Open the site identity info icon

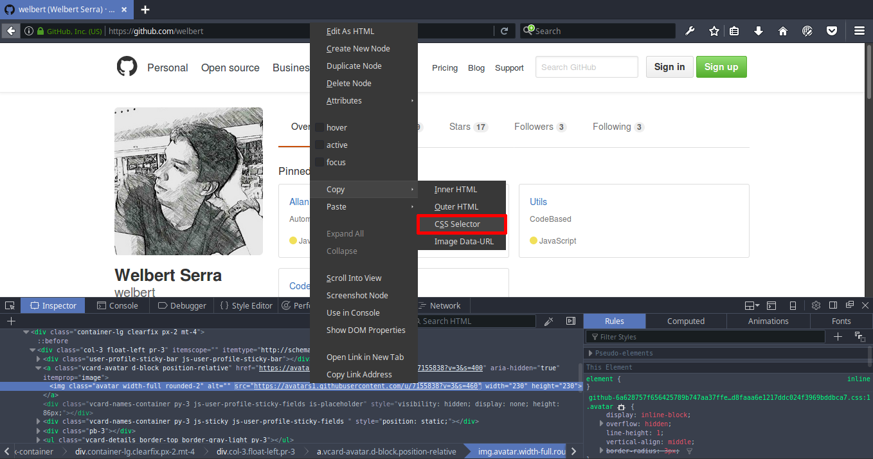pyautogui.click(x=29, y=31)
